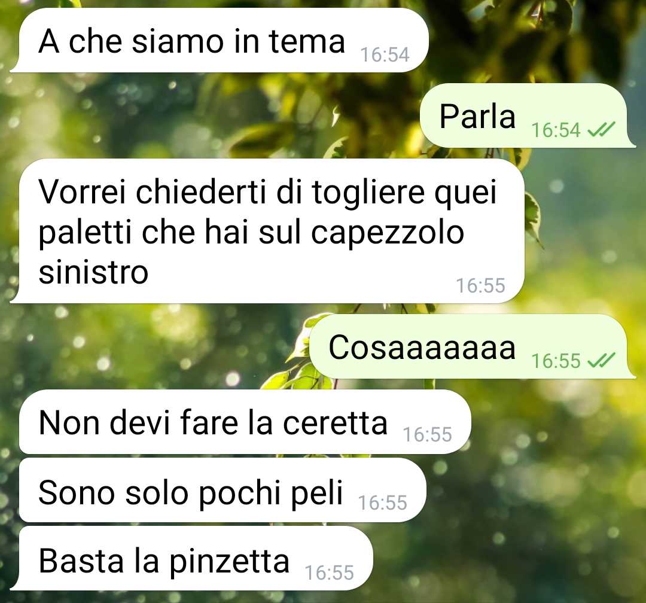Tap the double-check read receipt on 'Parla'

[601, 130]
